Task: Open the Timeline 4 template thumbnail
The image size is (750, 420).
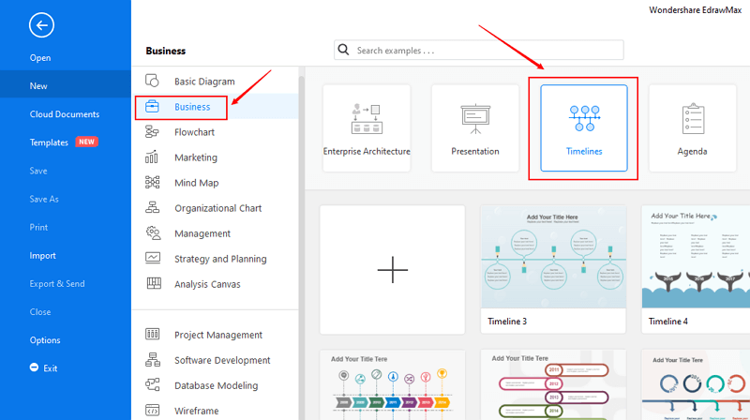Action: tap(696, 270)
